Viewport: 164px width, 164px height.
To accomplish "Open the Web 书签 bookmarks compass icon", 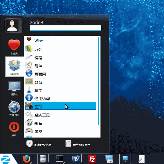I will [x=14, y=106].
